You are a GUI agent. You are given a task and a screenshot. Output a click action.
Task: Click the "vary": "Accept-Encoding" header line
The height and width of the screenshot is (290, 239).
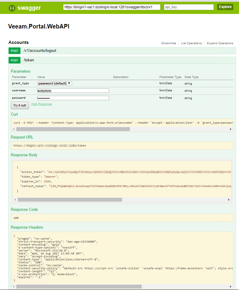[39, 256]
